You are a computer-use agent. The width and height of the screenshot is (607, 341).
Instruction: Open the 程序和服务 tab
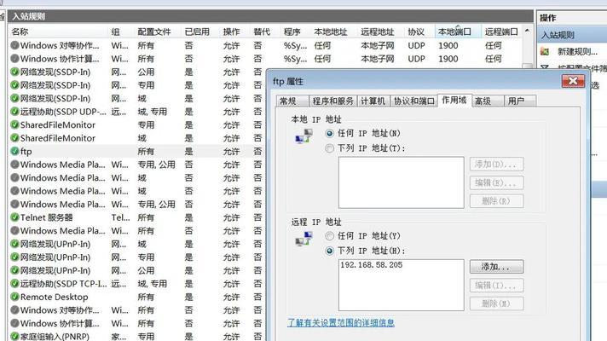coord(333,101)
